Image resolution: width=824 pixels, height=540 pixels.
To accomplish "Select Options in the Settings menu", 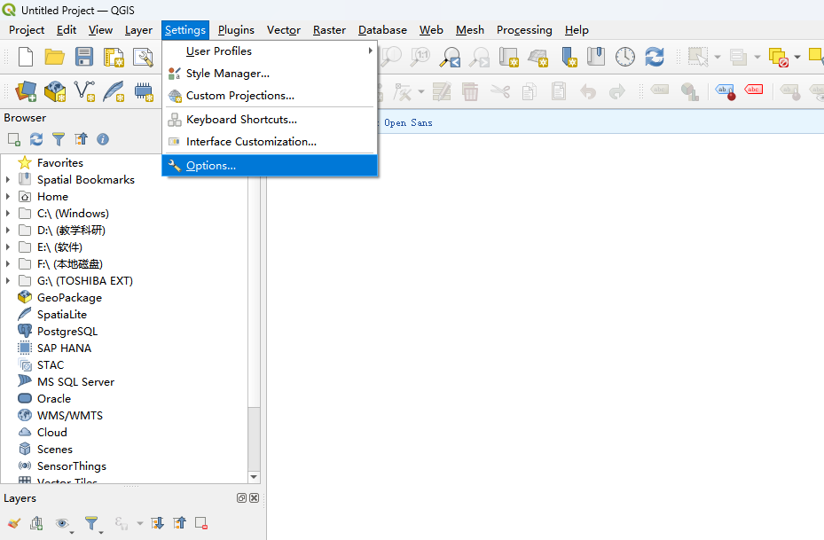I will coord(270,166).
